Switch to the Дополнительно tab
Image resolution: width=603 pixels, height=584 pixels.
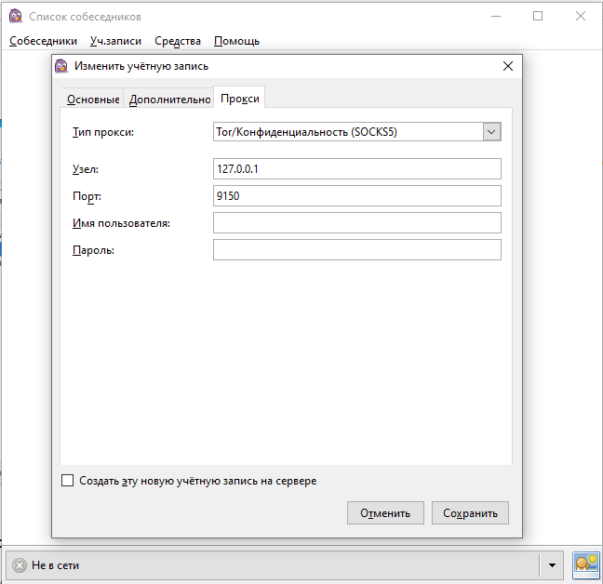[169, 100]
